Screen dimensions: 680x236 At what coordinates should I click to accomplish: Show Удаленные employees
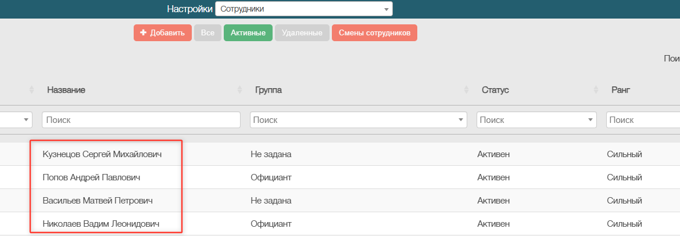click(x=302, y=33)
